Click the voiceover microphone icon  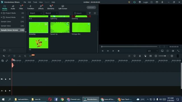pyautogui.click(x=140, y=56)
